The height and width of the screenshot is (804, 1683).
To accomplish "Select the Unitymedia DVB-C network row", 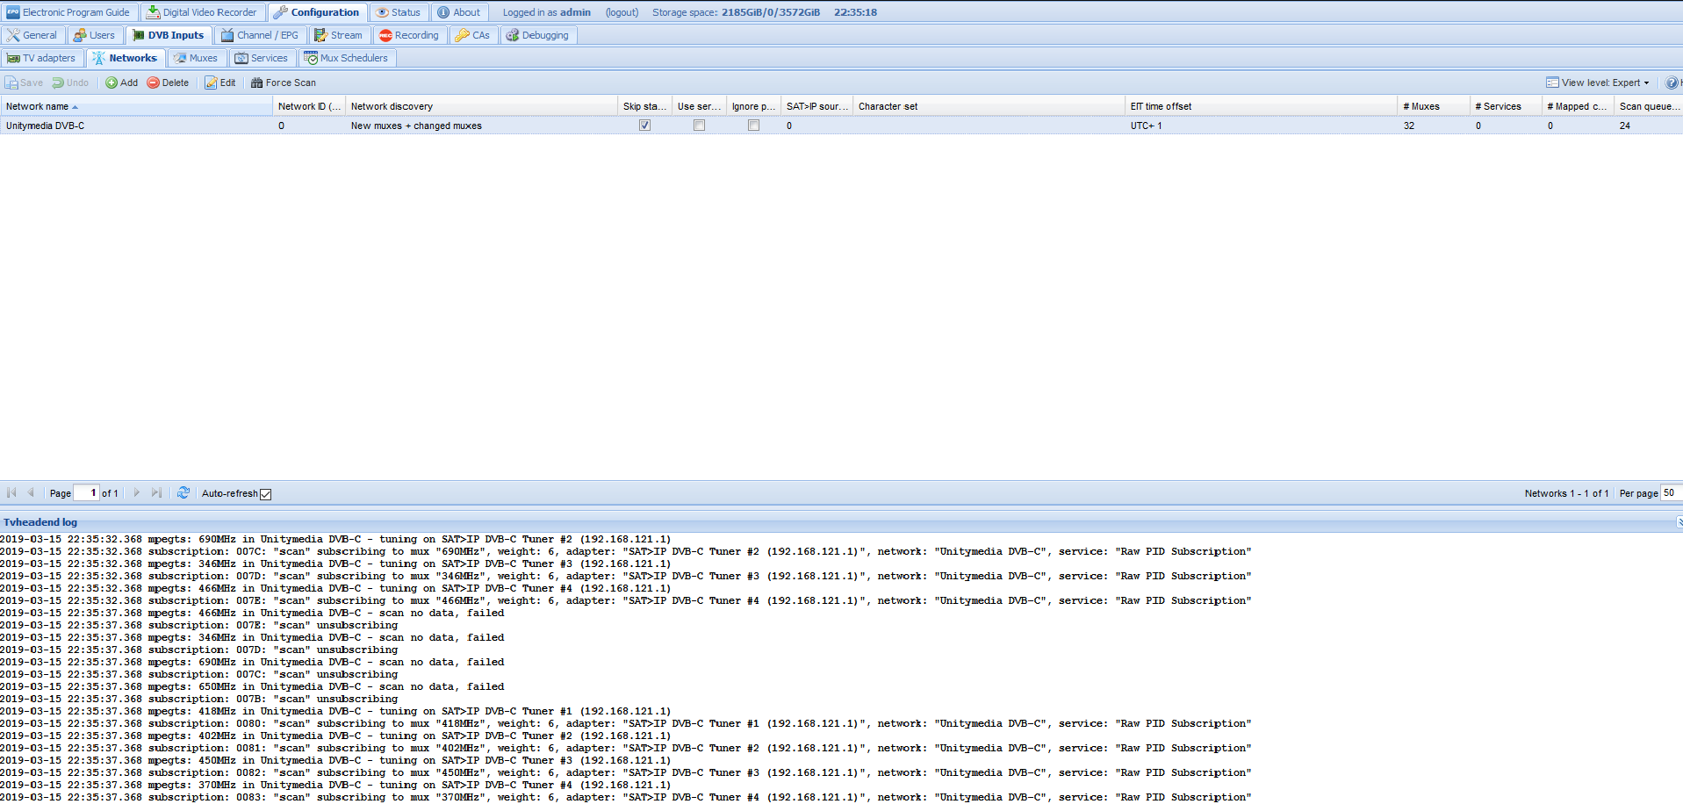I will (841, 126).
